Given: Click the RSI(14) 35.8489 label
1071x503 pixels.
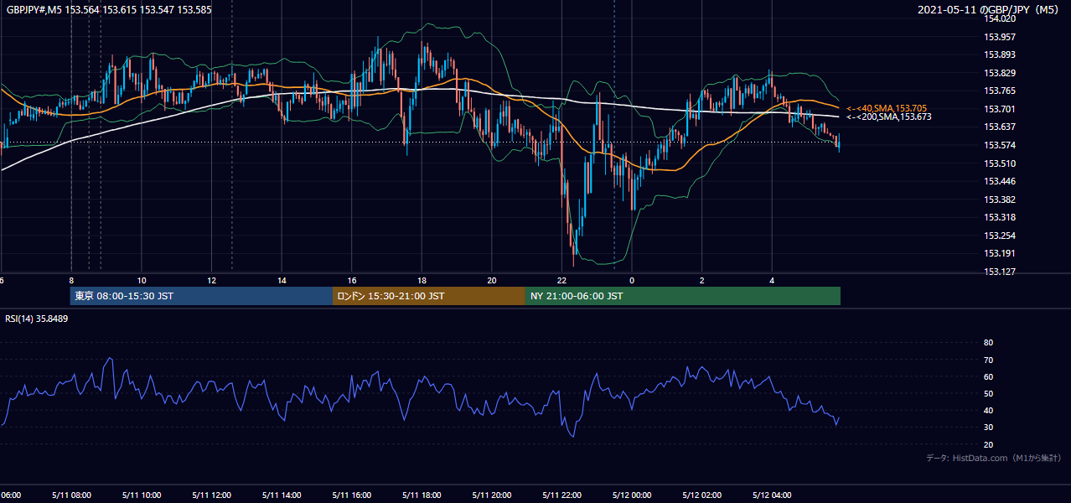Looking at the screenshot, I should [x=37, y=319].
